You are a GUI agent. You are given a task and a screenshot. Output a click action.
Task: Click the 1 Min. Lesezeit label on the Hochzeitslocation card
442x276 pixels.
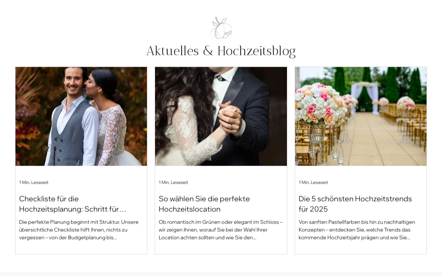(x=173, y=182)
